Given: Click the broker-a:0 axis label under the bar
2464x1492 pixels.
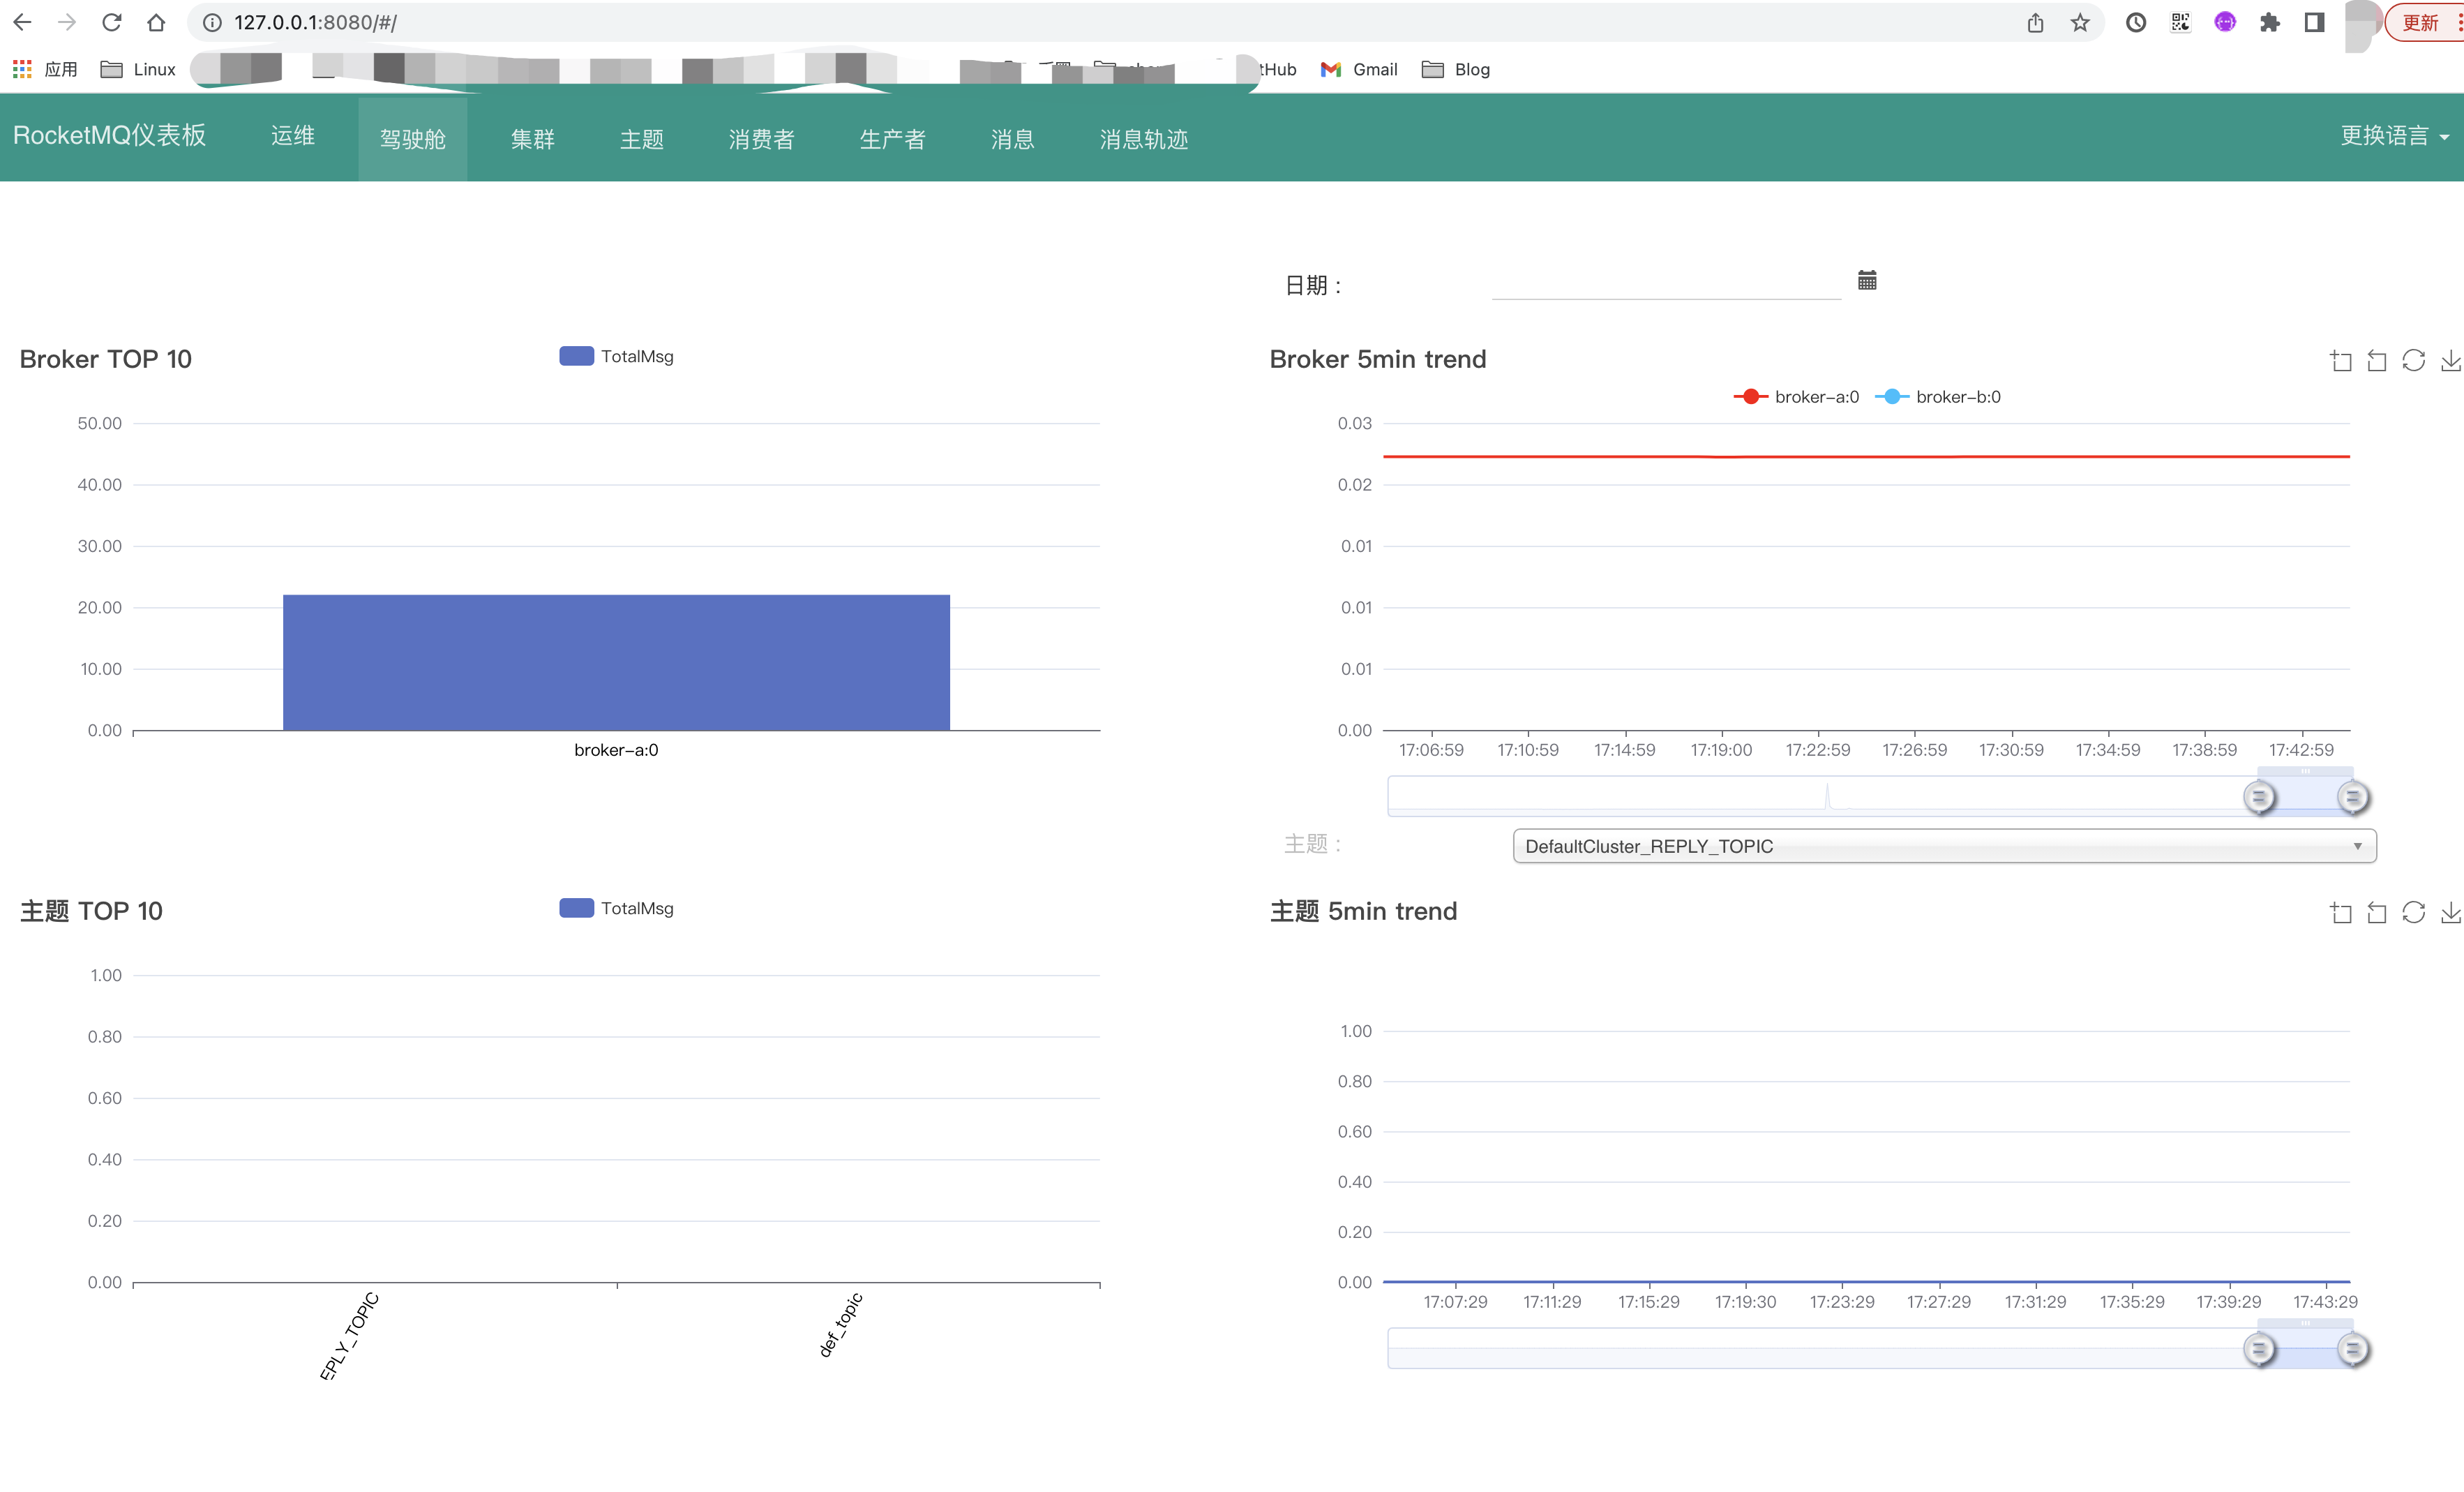Looking at the screenshot, I should [x=616, y=750].
